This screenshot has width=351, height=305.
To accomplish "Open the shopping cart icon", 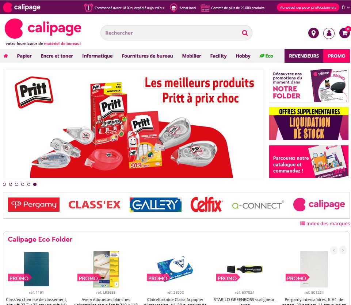I will pyautogui.click(x=345, y=33).
